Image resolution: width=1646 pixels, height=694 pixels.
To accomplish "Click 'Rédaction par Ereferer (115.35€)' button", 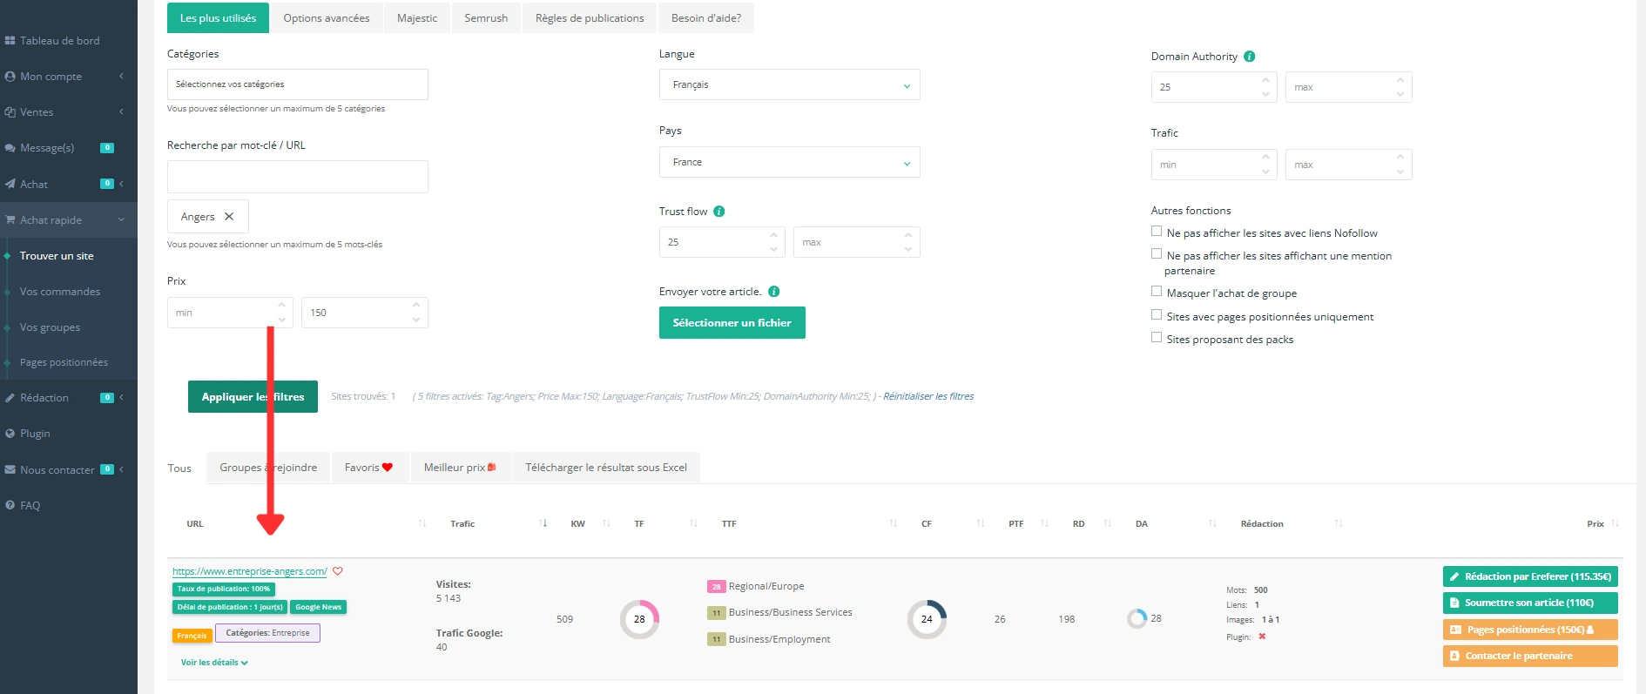I will click(1530, 576).
